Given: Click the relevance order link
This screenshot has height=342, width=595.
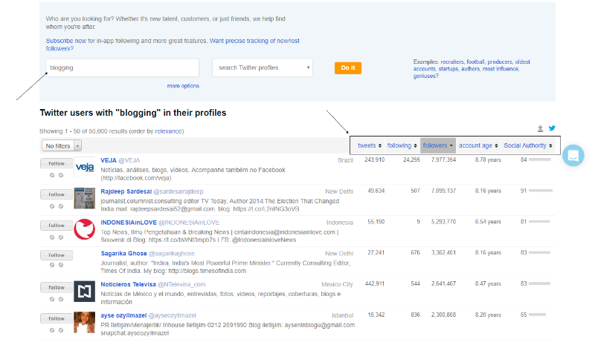Looking at the screenshot, I should [168, 131].
